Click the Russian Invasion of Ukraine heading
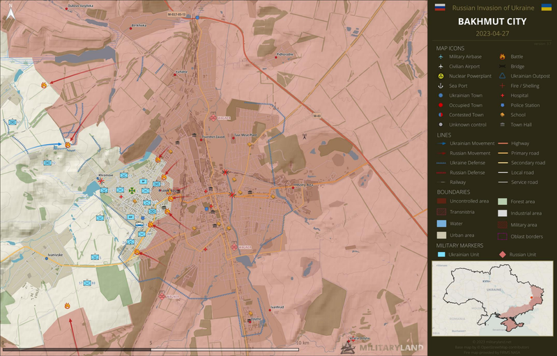This screenshot has width=557, height=356. pos(493,8)
